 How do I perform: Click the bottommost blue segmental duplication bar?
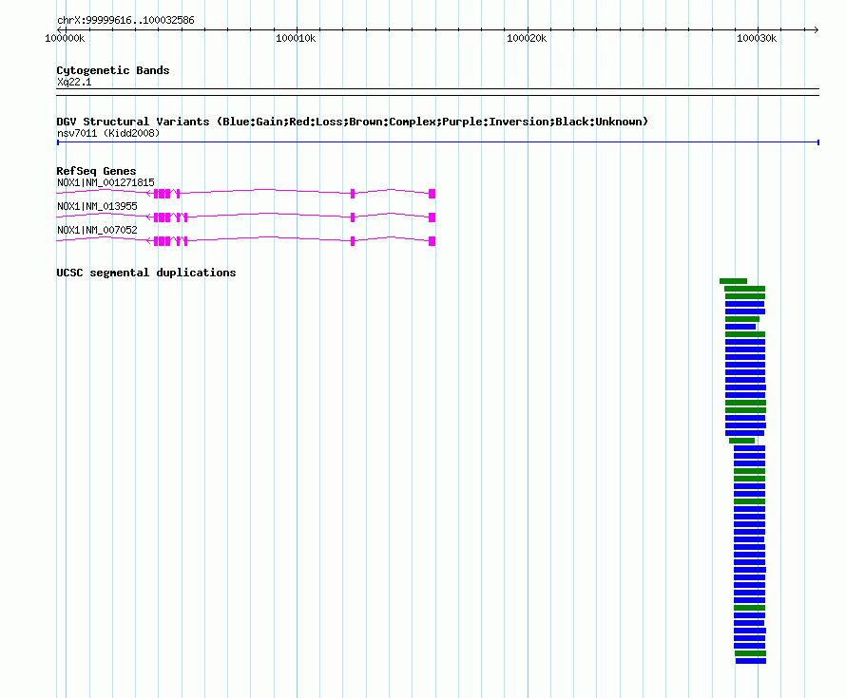coord(750,661)
